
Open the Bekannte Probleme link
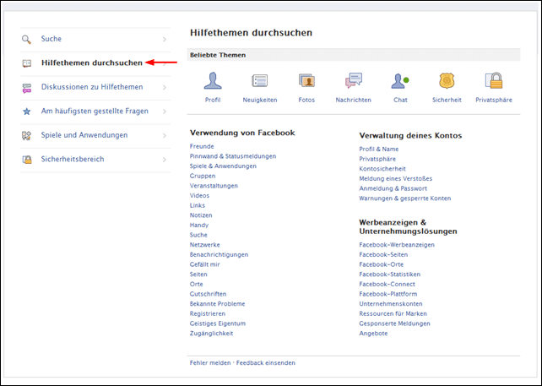click(218, 304)
